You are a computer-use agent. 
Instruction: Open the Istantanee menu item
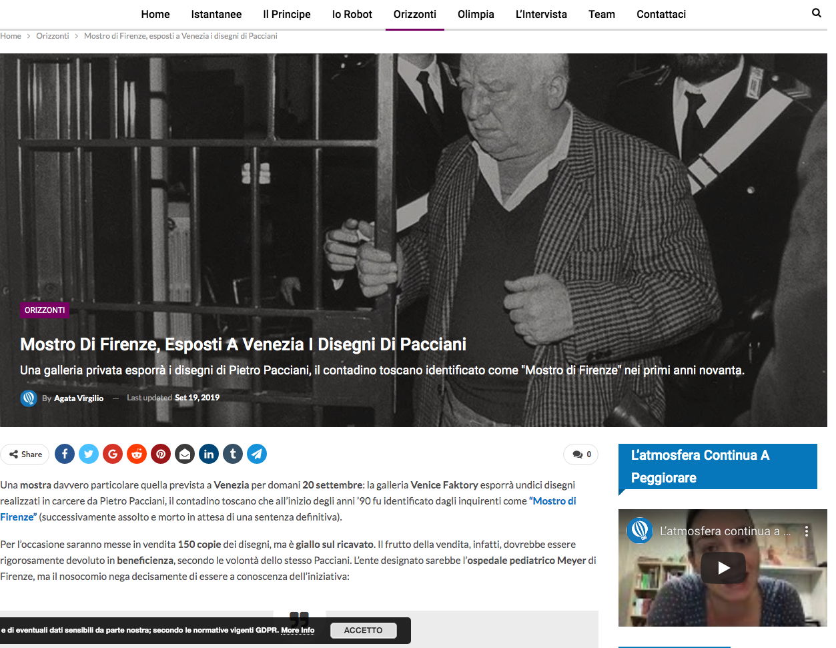(216, 14)
